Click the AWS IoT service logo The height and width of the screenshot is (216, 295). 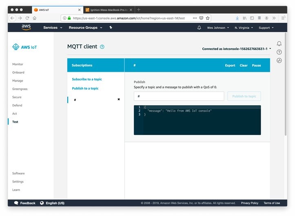[x=24, y=47]
